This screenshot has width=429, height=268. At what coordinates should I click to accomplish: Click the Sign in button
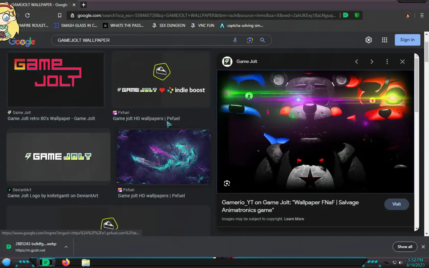click(x=407, y=40)
